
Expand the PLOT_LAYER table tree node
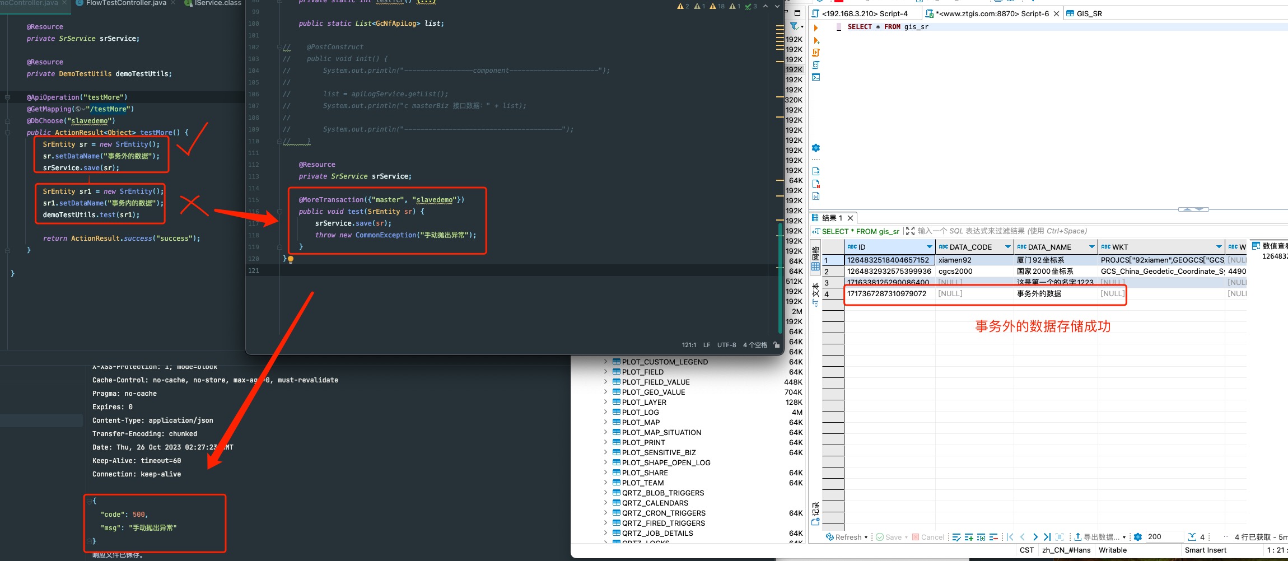(x=605, y=402)
